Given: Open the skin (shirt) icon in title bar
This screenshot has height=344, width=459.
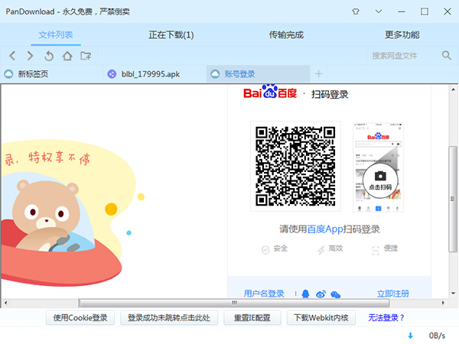Looking at the screenshot, I should [x=356, y=11].
